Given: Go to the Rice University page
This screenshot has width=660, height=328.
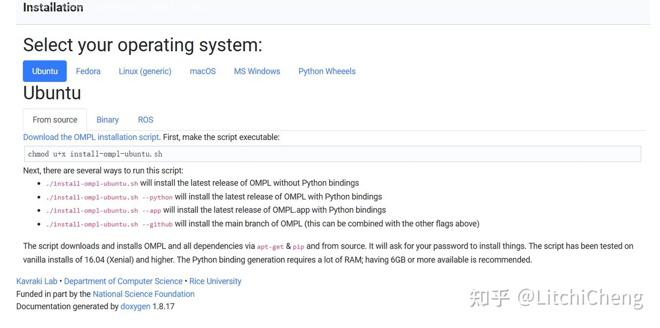Looking at the screenshot, I should (215, 281).
